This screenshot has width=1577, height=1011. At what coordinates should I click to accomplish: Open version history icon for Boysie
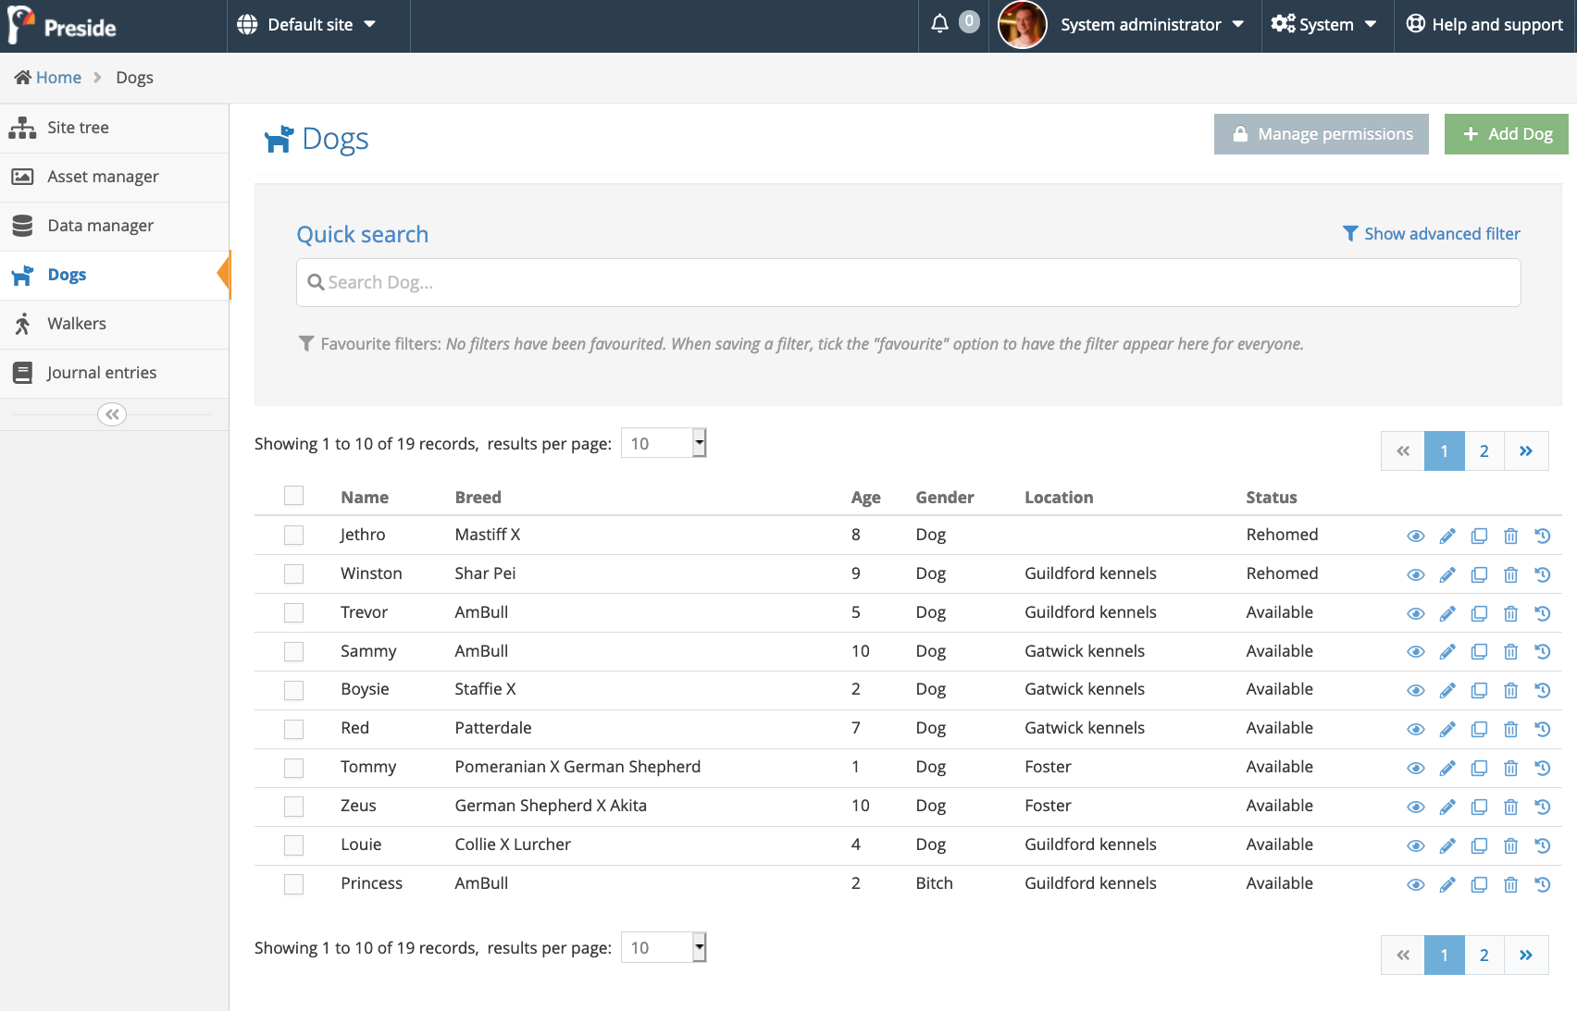(x=1542, y=690)
